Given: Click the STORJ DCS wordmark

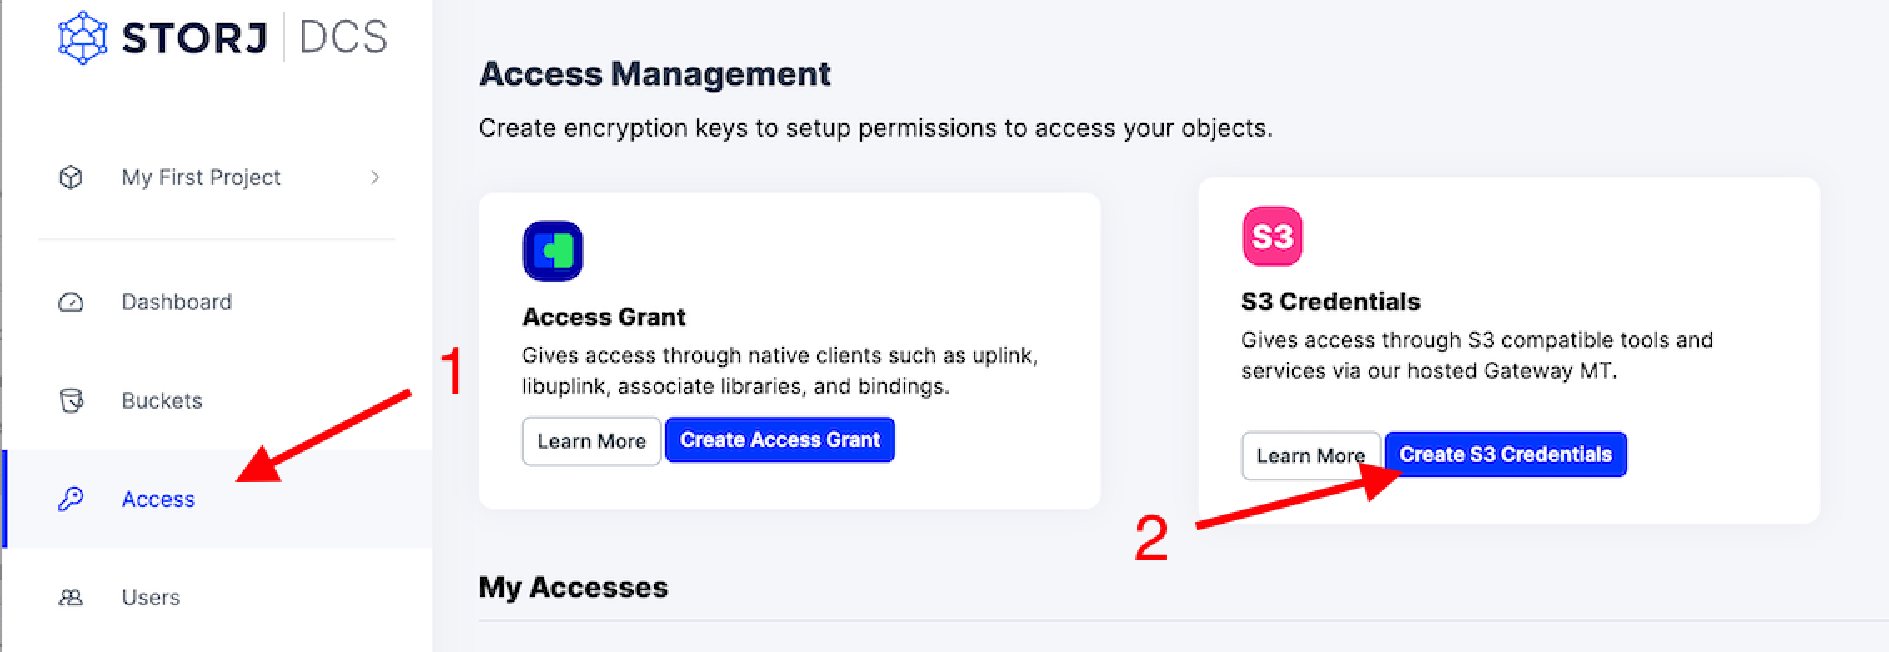Looking at the screenshot, I should click(254, 38).
